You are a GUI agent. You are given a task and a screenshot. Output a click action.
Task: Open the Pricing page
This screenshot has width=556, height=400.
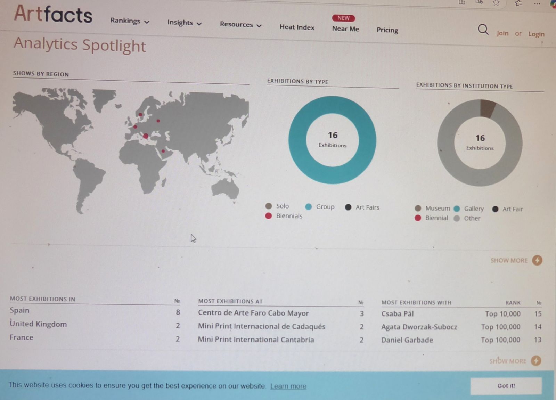[387, 30]
